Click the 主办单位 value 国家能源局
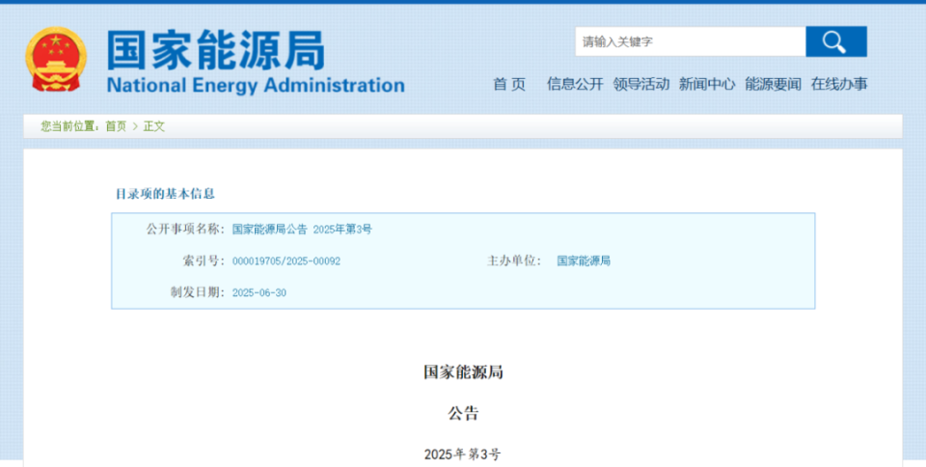Viewport: 926px width, 467px height. tap(584, 261)
